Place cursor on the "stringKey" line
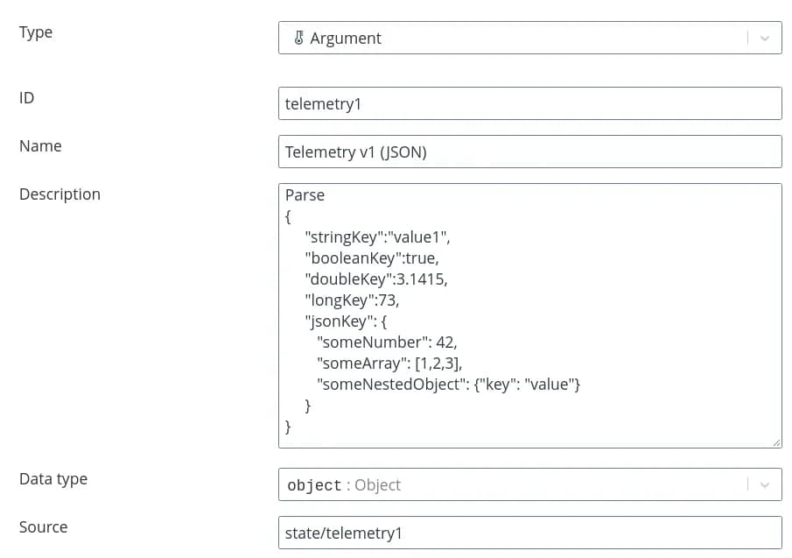 pos(376,237)
